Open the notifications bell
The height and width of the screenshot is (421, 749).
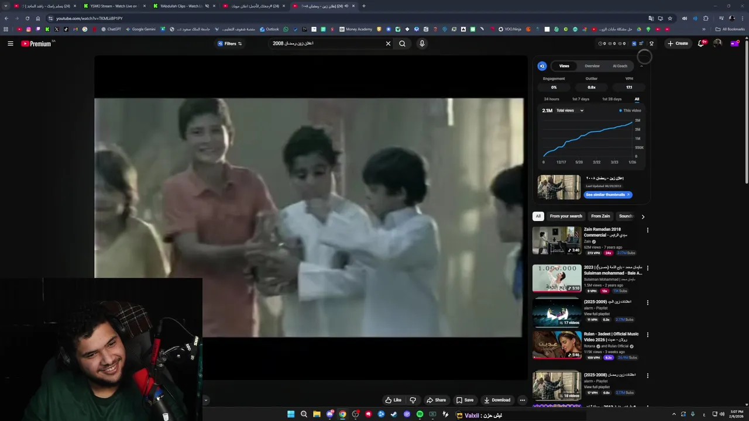[701, 43]
